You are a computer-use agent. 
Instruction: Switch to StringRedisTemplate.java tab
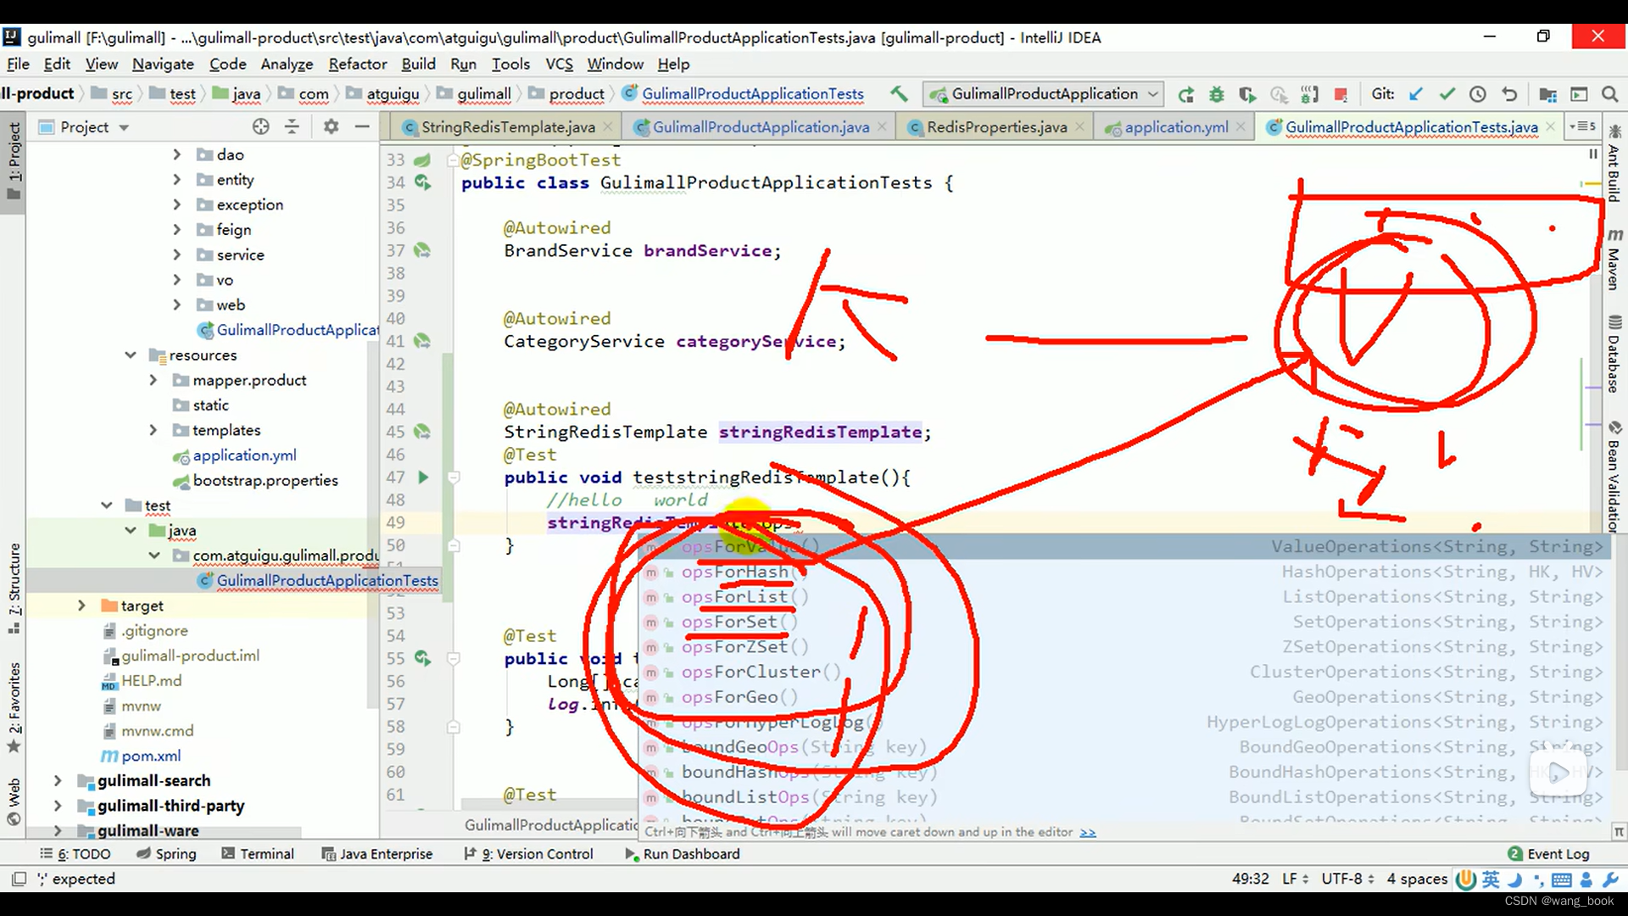pyautogui.click(x=502, y=126)
